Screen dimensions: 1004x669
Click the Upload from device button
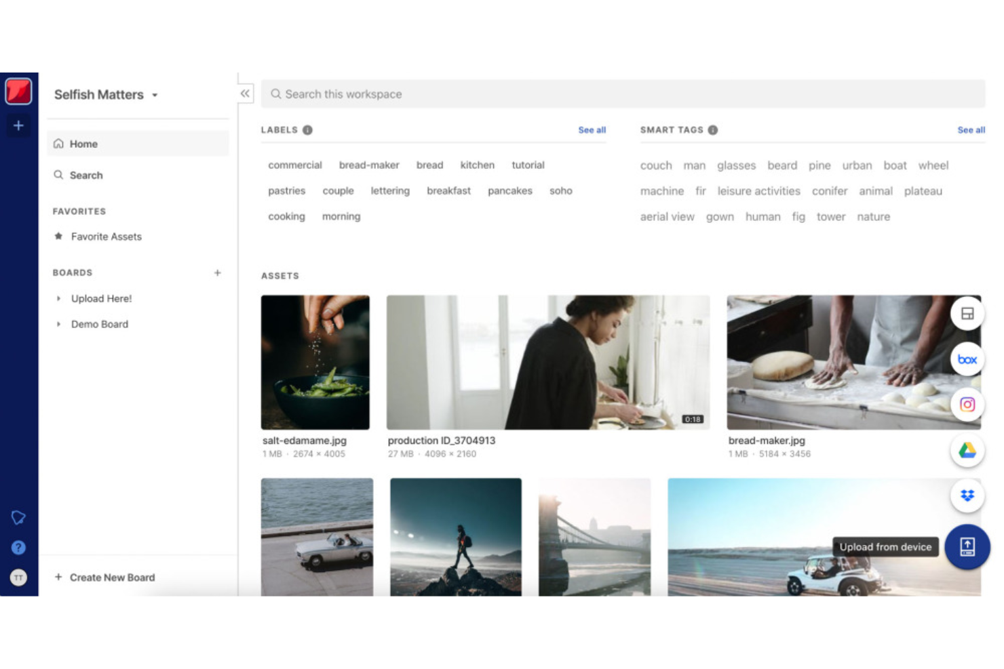pos(966,547)
